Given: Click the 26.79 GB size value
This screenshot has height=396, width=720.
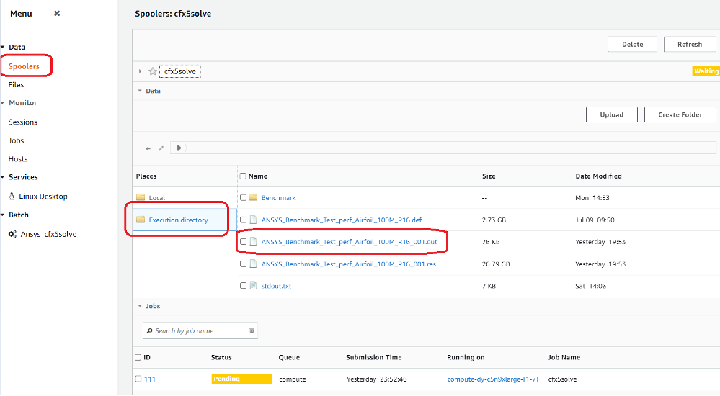Looking at the screenshot, I should coord(496,264).
